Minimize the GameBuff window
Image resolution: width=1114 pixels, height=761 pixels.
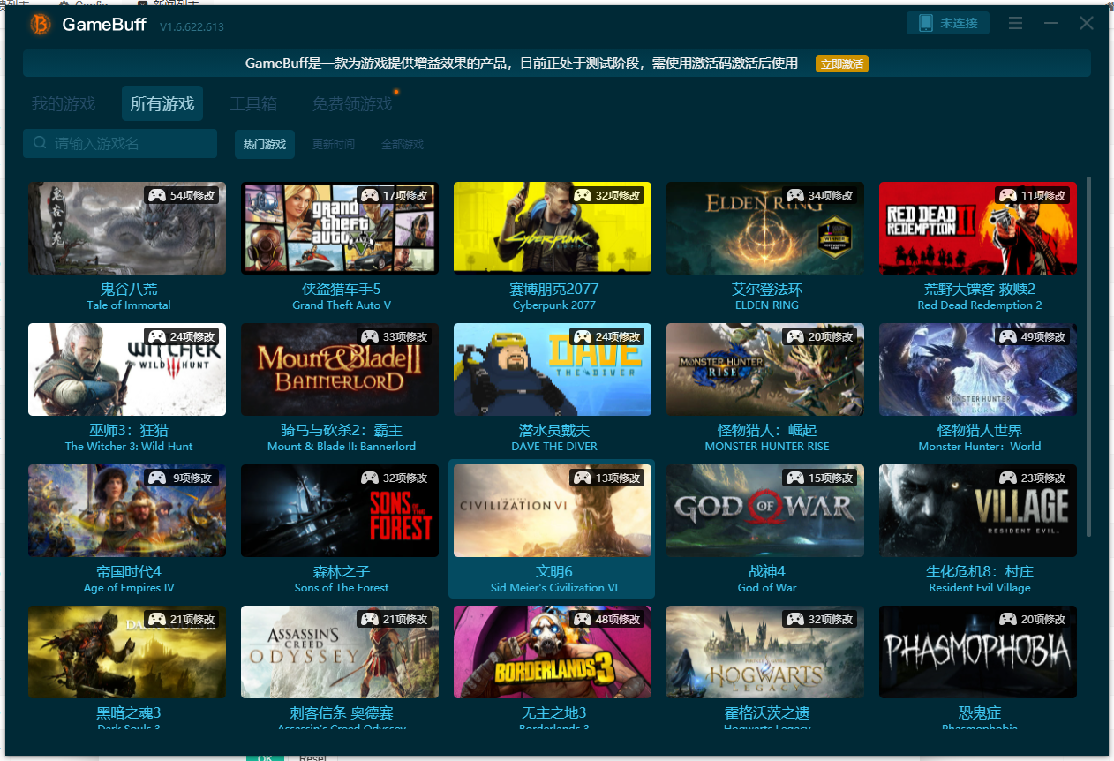click(x=1050, y=23)
